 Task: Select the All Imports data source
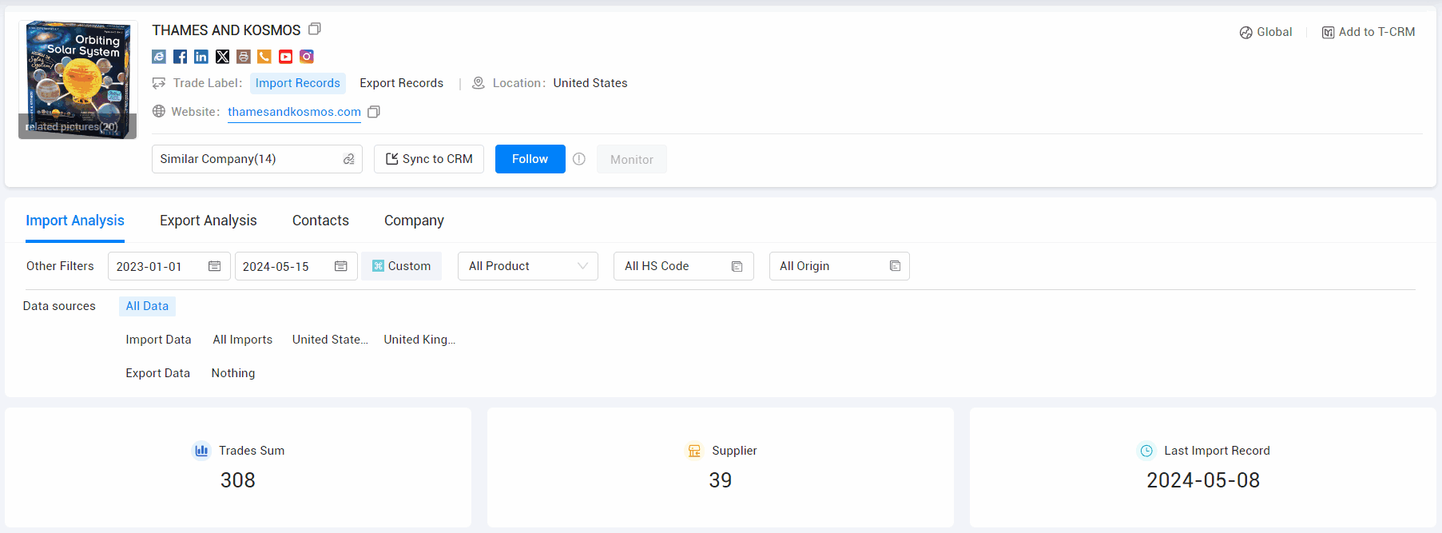(243, 340)
